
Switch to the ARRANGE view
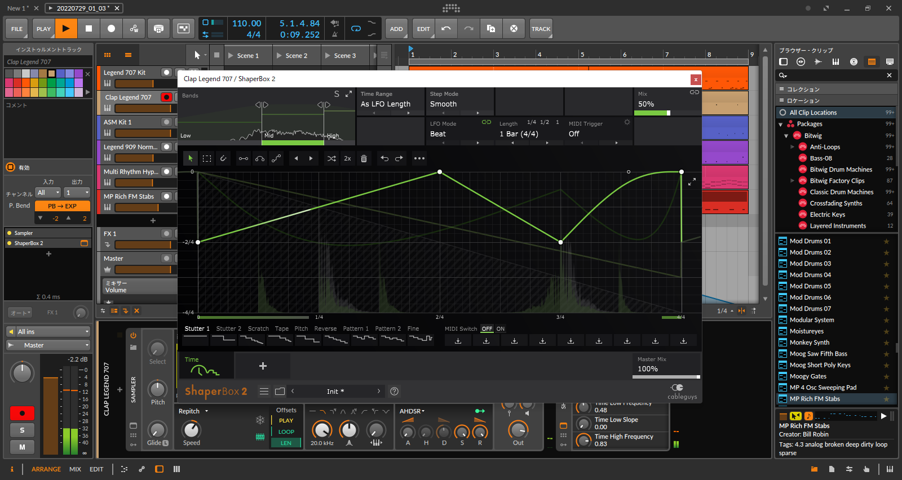point(46,469)
